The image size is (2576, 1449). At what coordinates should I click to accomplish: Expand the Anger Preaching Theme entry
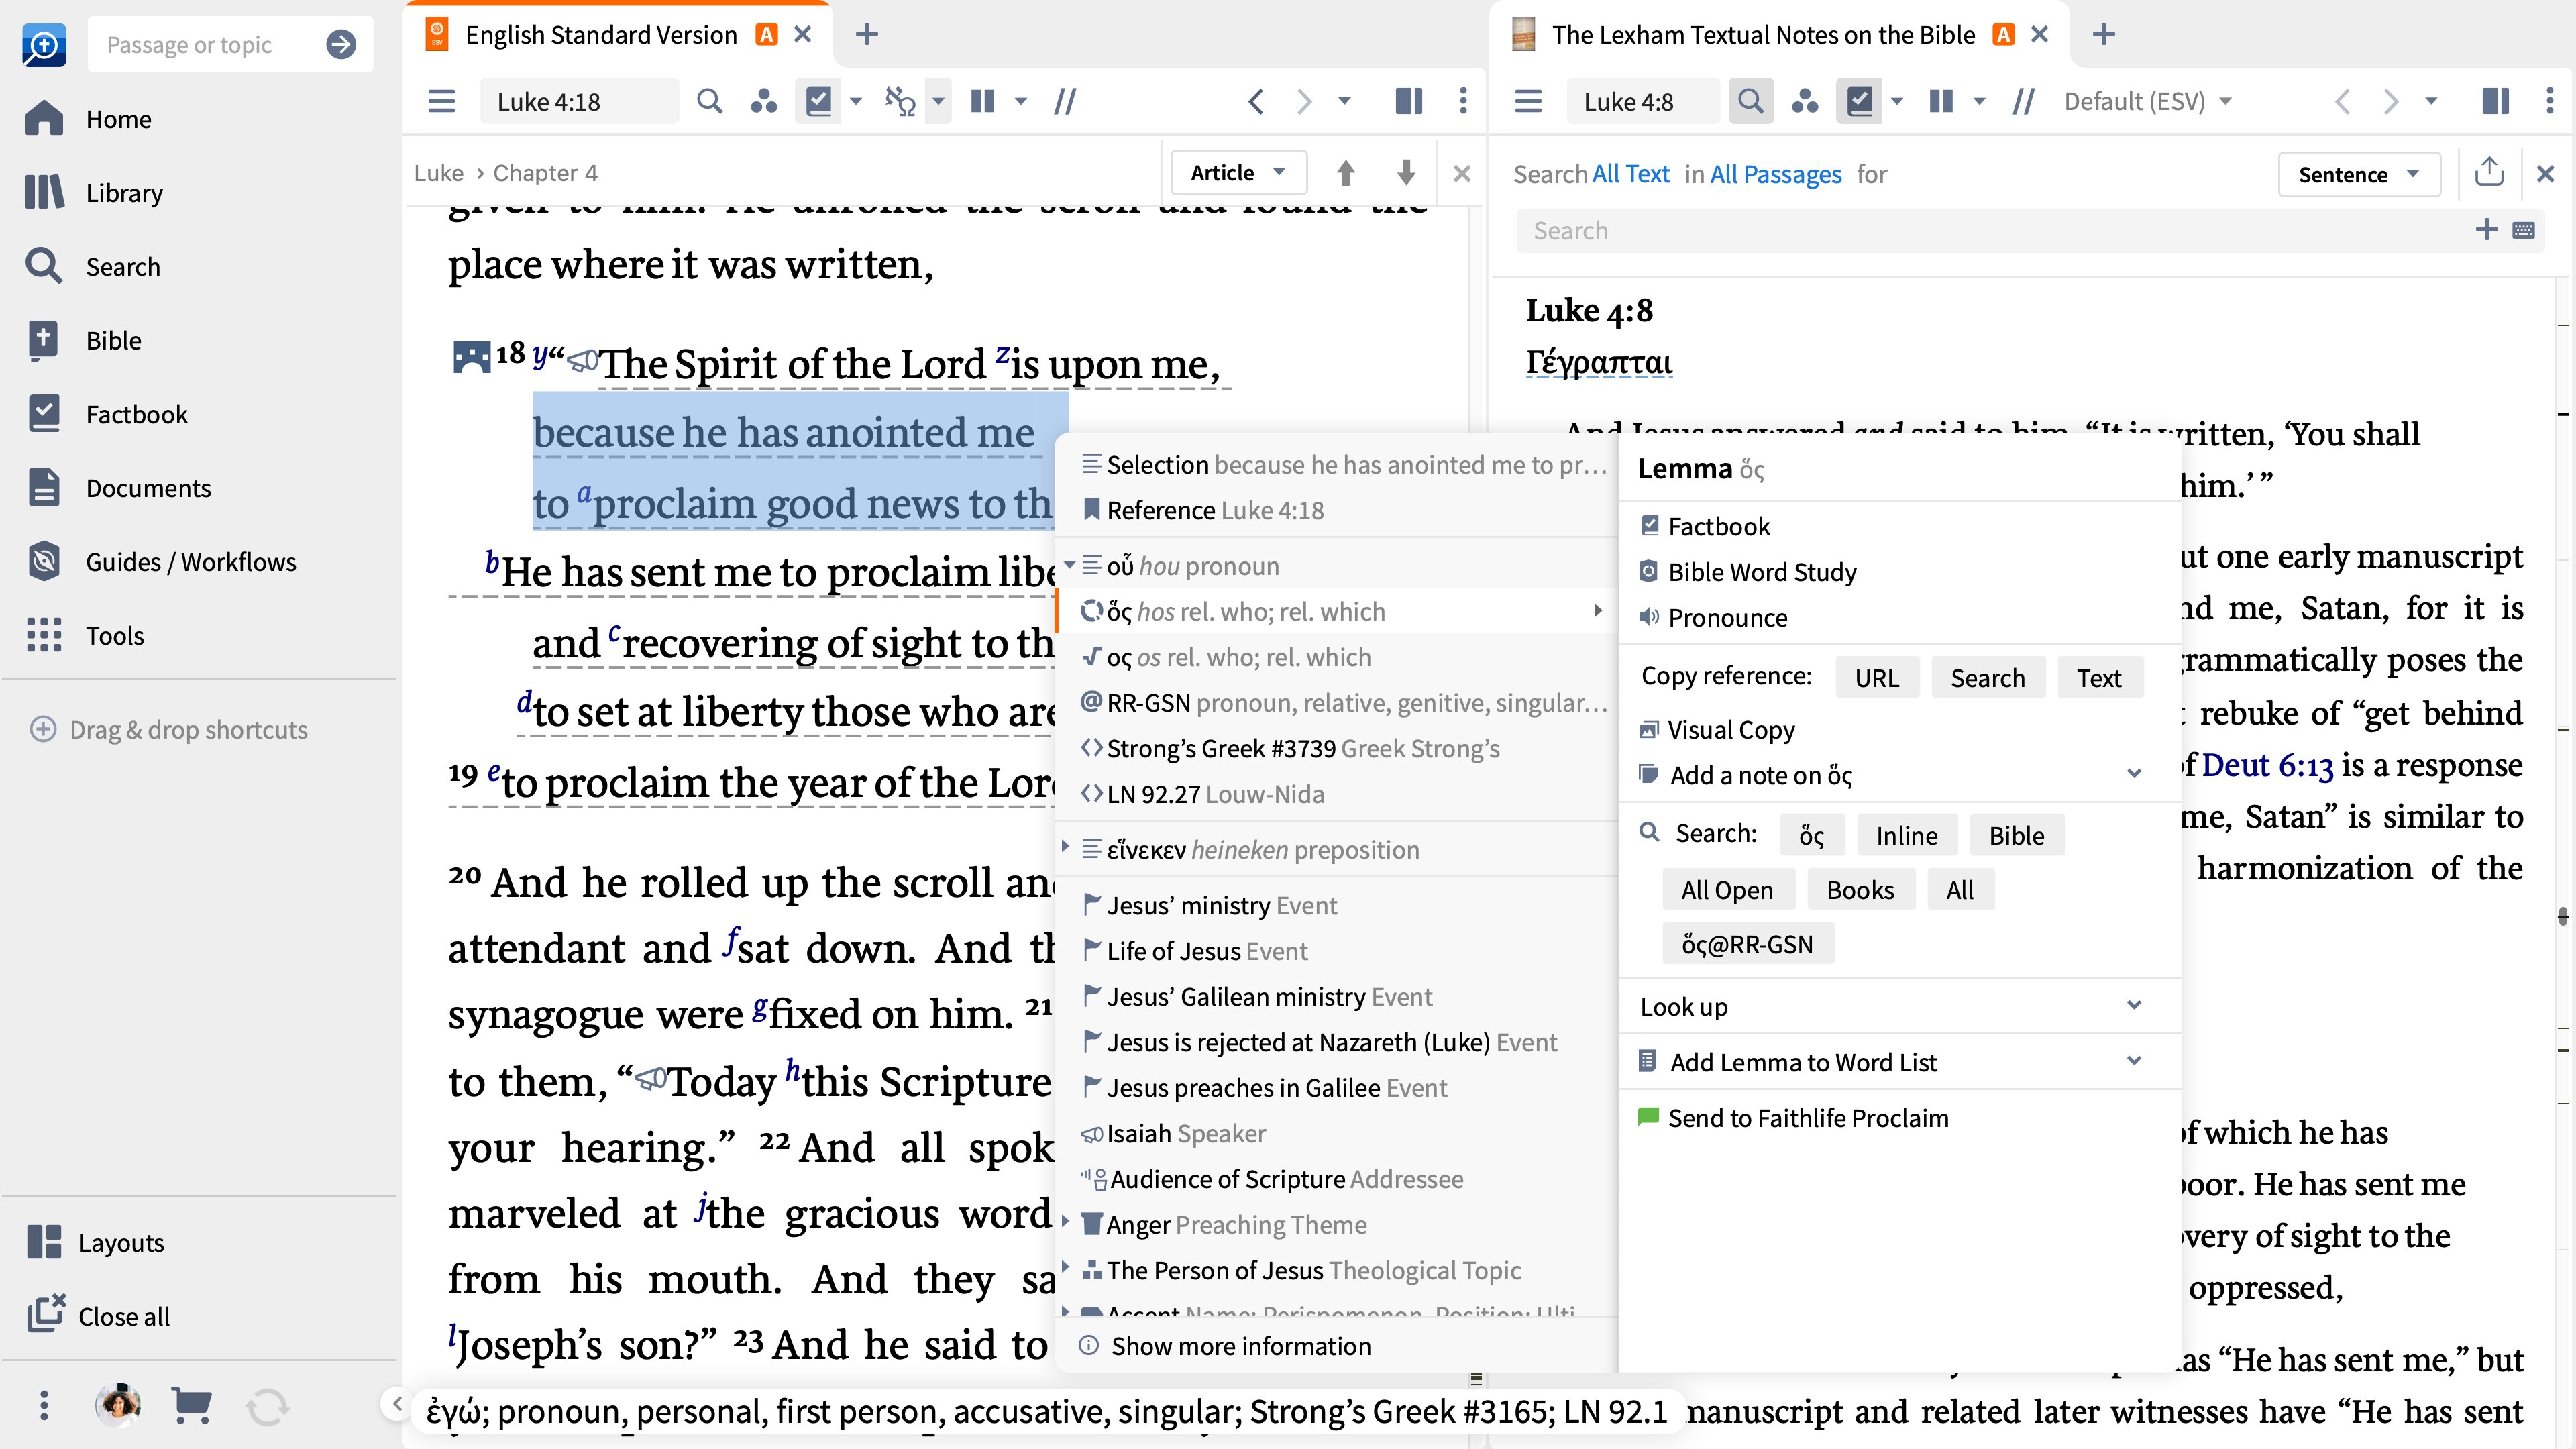(1065, 1222)
